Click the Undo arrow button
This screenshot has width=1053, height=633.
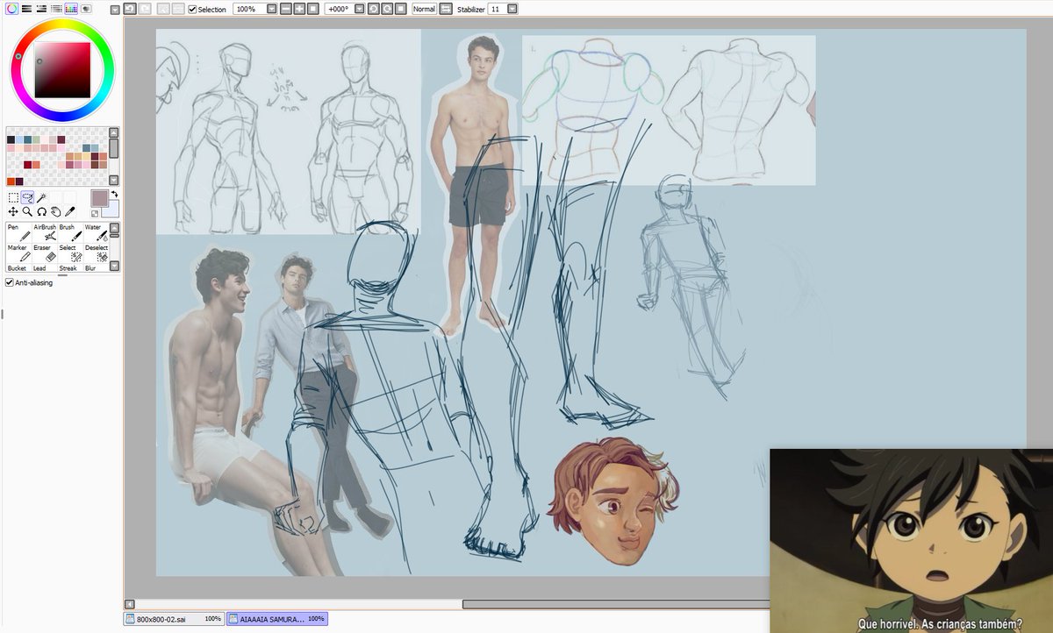click(x=129, y=9)
